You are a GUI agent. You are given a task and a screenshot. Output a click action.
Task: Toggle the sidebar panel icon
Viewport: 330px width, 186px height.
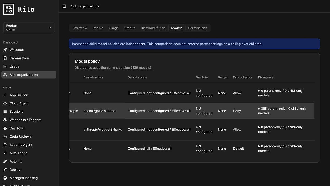click(64, 6)
